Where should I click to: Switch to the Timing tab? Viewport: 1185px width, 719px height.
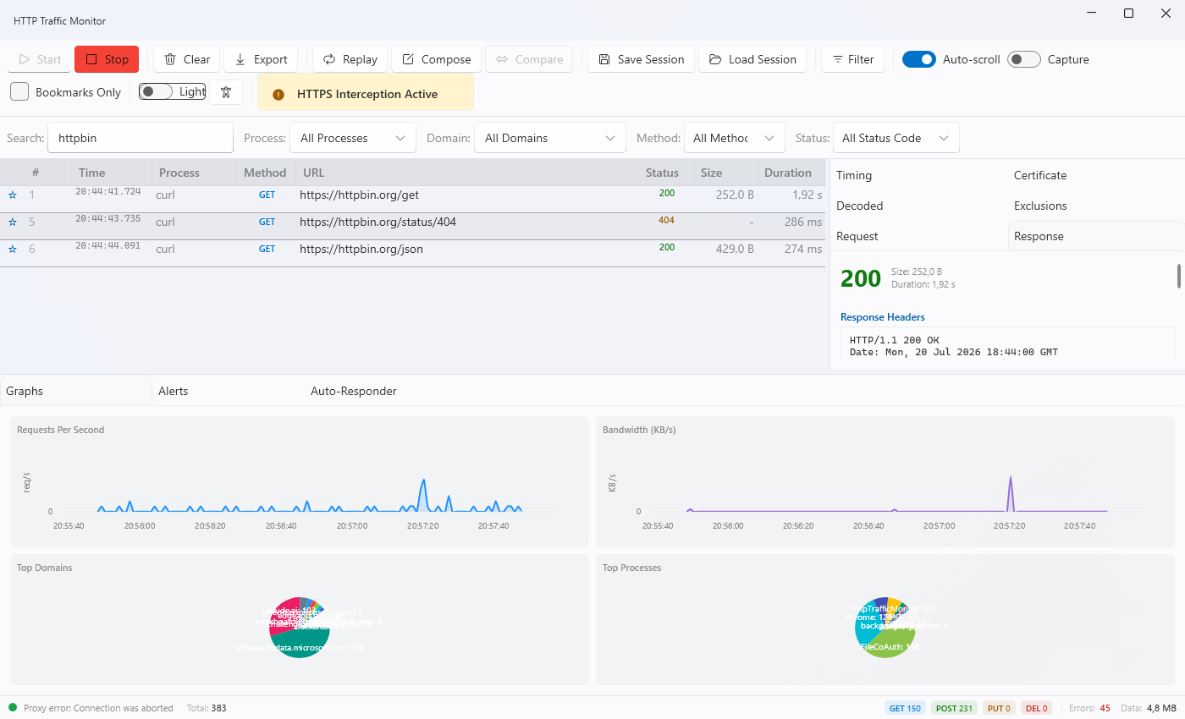[918, 175]
